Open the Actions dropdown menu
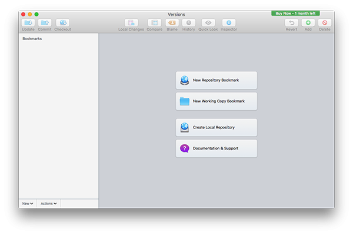The width and height of the screenshot is (353, 235). [x=49, y=203]
